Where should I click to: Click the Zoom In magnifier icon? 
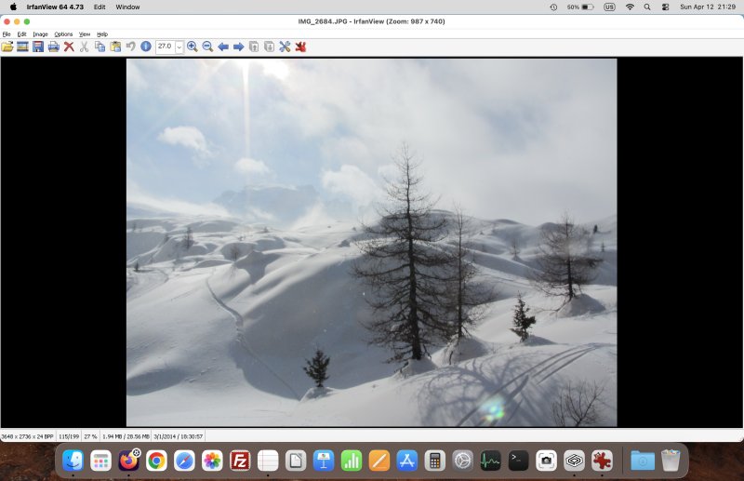[192, 47]
